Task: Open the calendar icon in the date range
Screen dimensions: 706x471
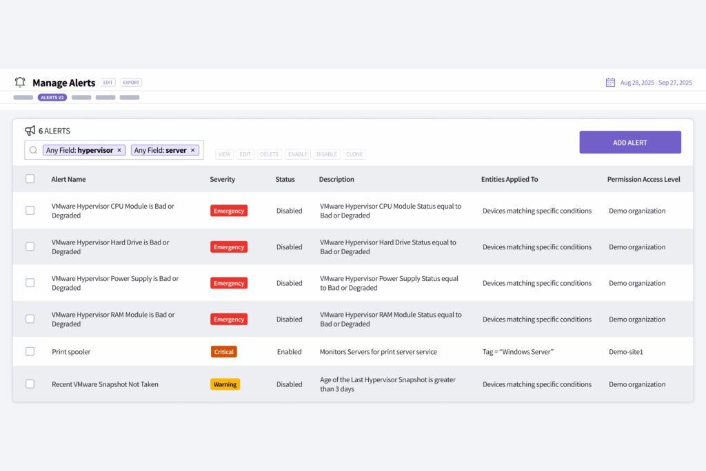Action: (609, 82)
